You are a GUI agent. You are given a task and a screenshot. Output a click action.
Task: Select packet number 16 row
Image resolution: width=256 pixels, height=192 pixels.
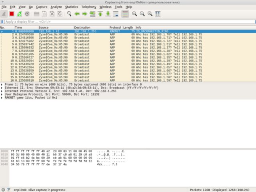point(128,80)
